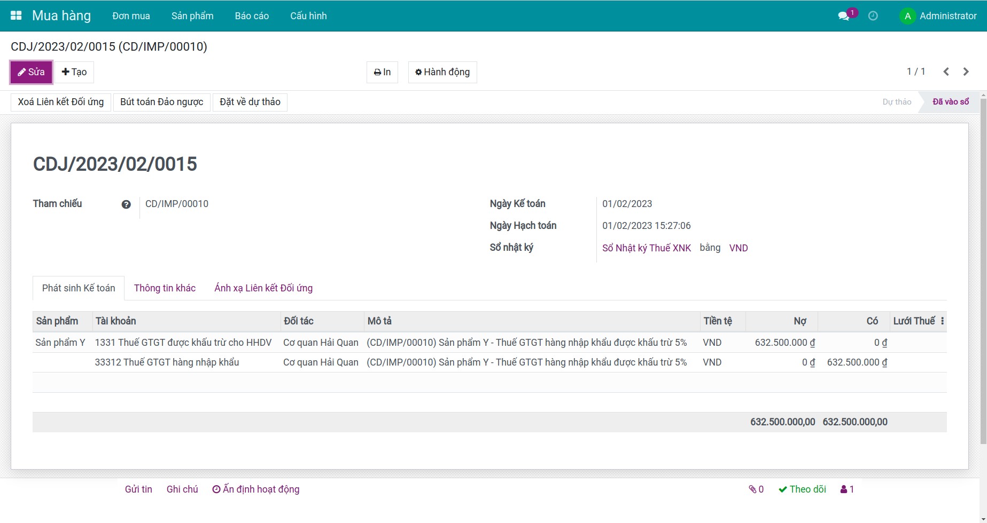Go to next record arrow
This screenshot has height=523, width=987.
966,72
